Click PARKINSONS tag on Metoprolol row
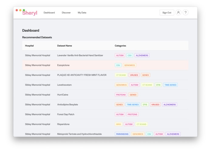The height and width of the screenshot is (150, 211). coord(122,134)
